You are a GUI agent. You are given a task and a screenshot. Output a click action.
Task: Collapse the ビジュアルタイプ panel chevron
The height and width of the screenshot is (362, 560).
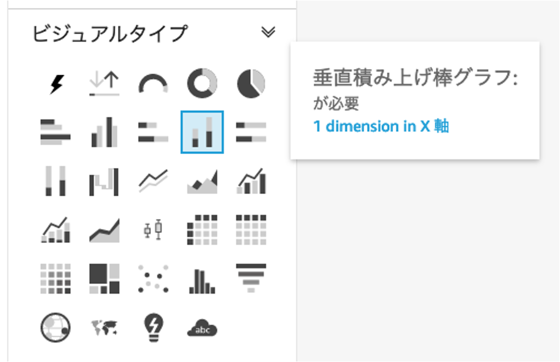(x=268, y=32)
